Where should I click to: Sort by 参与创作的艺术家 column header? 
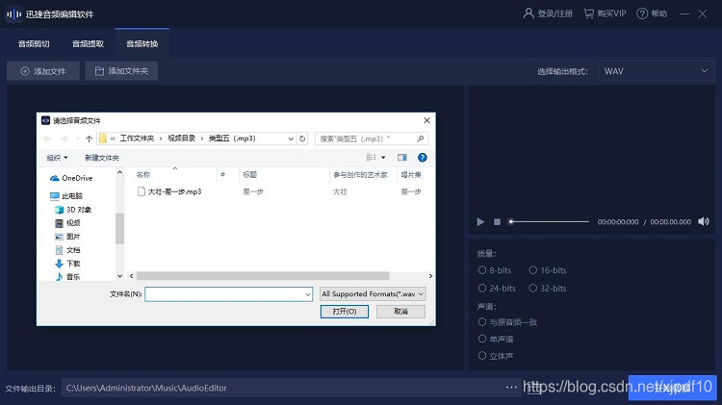[x=363, y=174]
